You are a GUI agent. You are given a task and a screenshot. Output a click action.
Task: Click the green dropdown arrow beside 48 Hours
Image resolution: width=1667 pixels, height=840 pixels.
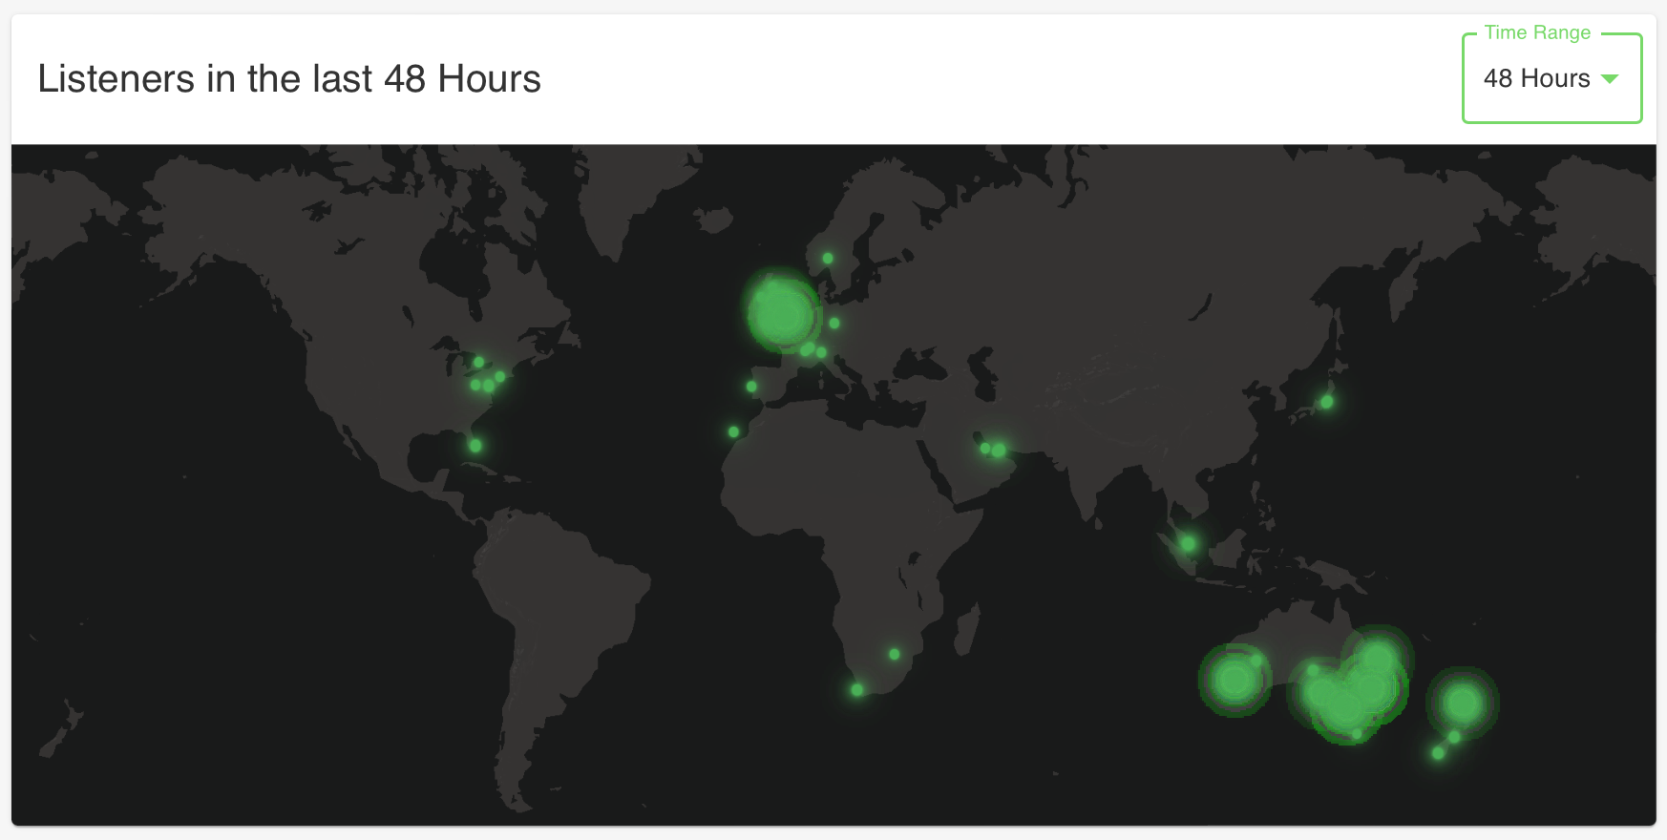(1610, 79)
